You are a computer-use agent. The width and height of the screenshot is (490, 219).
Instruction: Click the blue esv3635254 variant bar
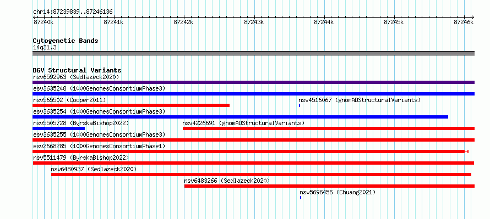[x=240, y=117]
